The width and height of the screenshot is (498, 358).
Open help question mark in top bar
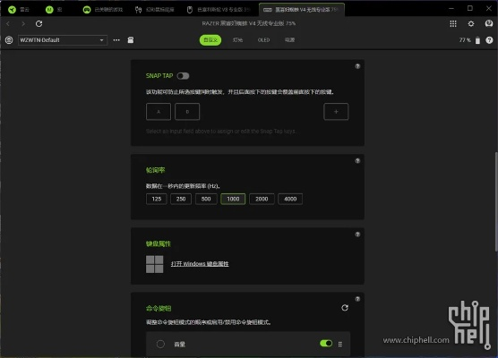489,40
